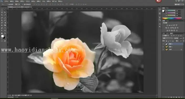Pick a color from the spectrum ramp
Image resolution: width=185 pixels, height=99 pixels.
[x=172, y=18]
